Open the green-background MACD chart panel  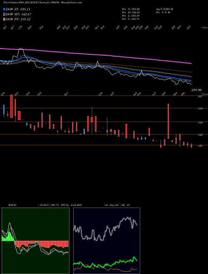coord(35,241)
